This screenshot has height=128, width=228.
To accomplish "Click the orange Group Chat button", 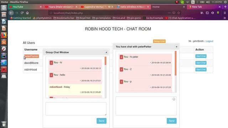I will coord(159,41).
